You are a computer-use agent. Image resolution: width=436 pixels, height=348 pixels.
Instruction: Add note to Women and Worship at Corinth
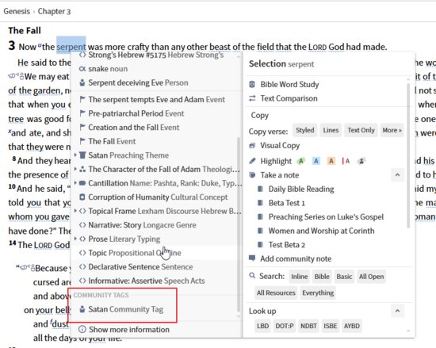321,231
